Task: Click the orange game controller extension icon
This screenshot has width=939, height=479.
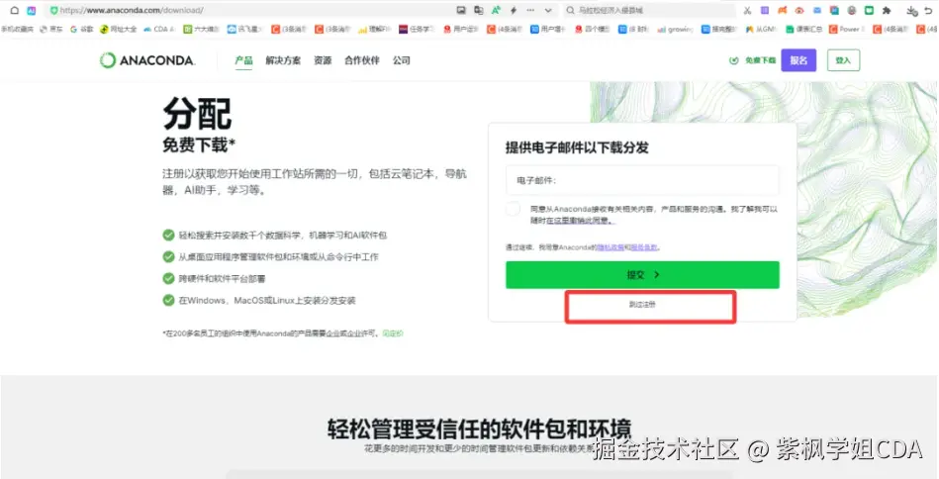Action: [x=782, y=10]
